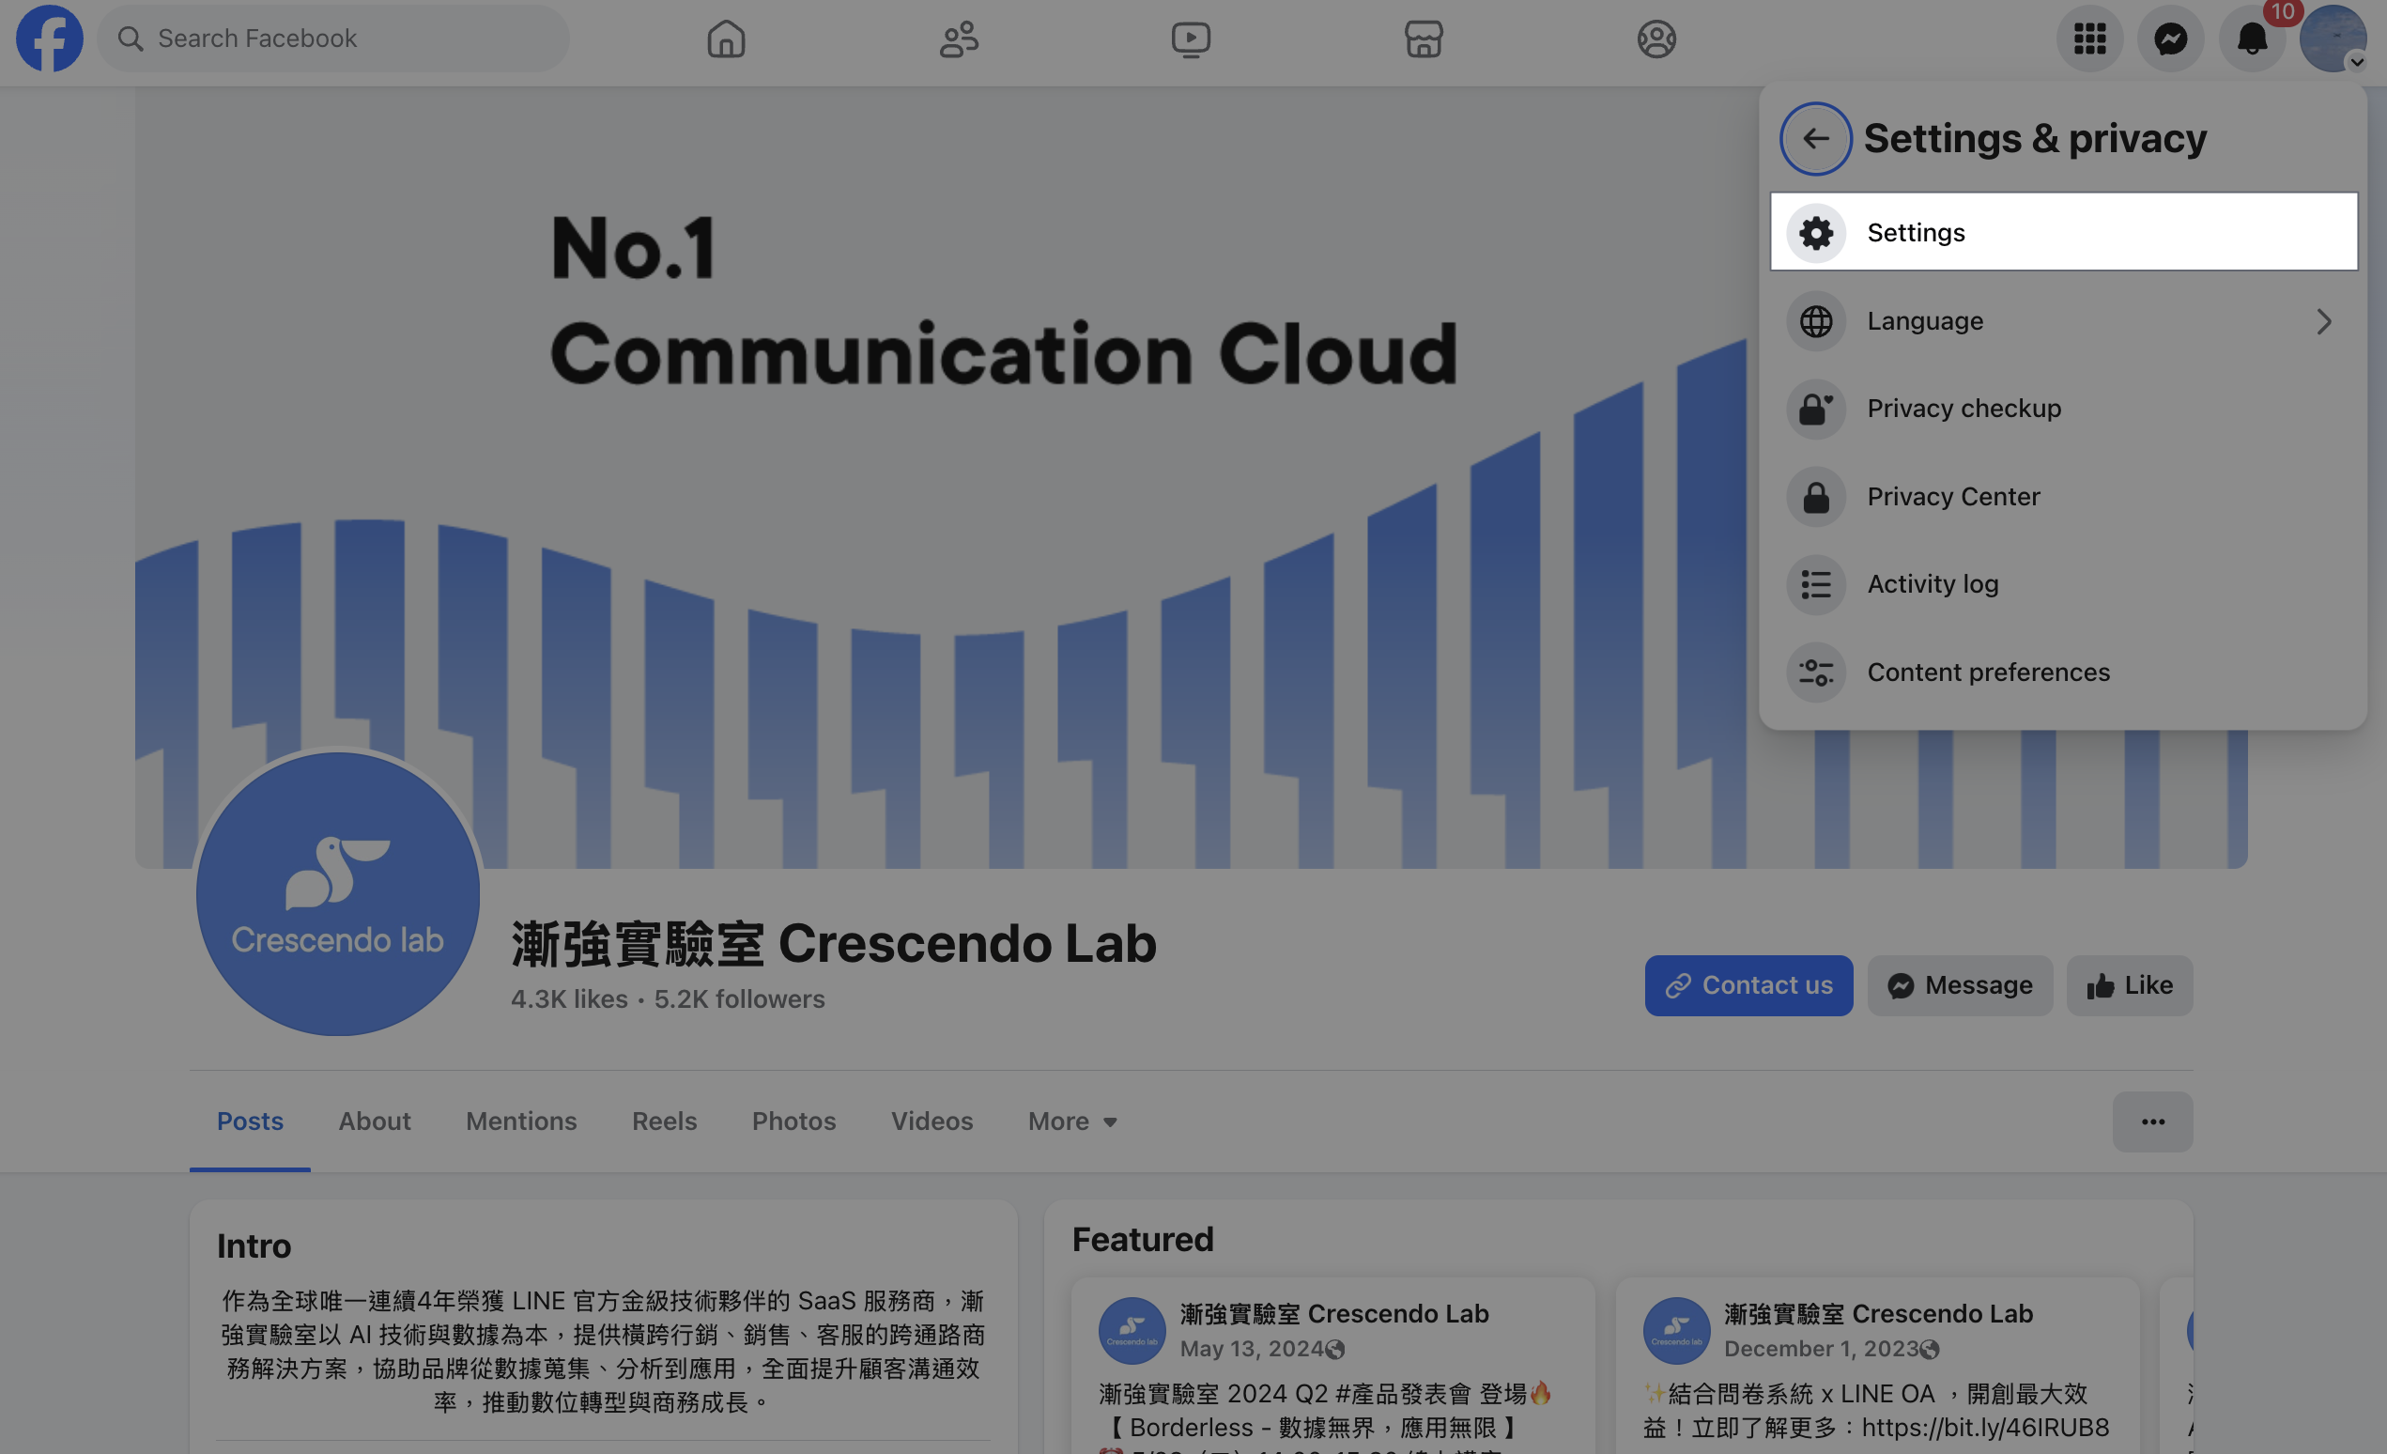
Task: Click the page name on May 13 featured post
Action: pos(1334,1313)
